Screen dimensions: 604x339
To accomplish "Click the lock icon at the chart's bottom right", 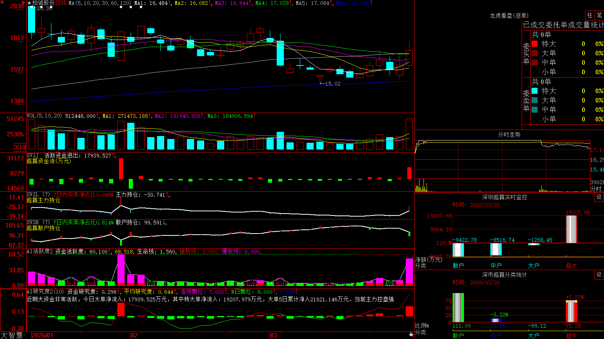I will pos(411,334).
